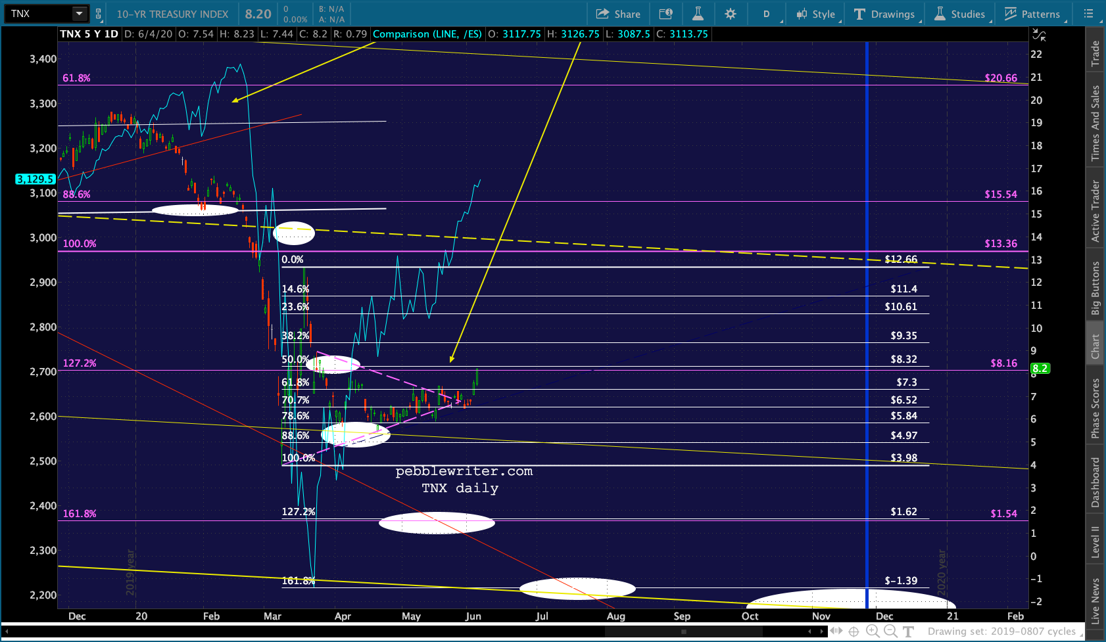This screenshot has height=642, width=1106.
Task: Toggle the symbol link clip icon
Action: (99, 14)
